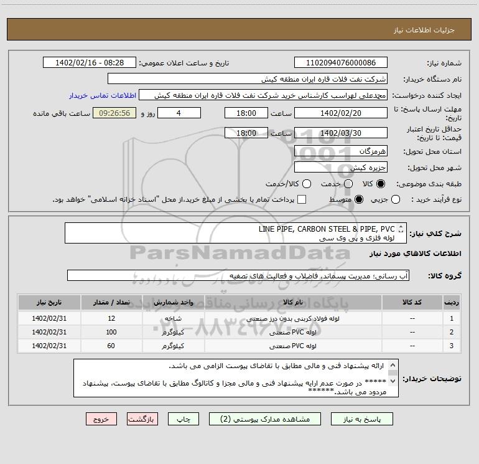The height and width of the screenshot is (464, 479).
Task: Click the چاپ print button
Action: tap(184, 419)
